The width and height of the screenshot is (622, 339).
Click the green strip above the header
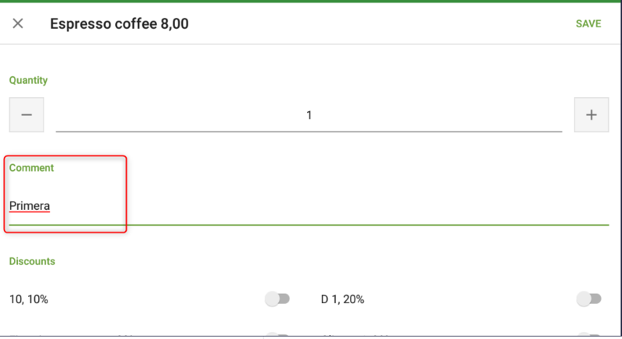(311, 2)
